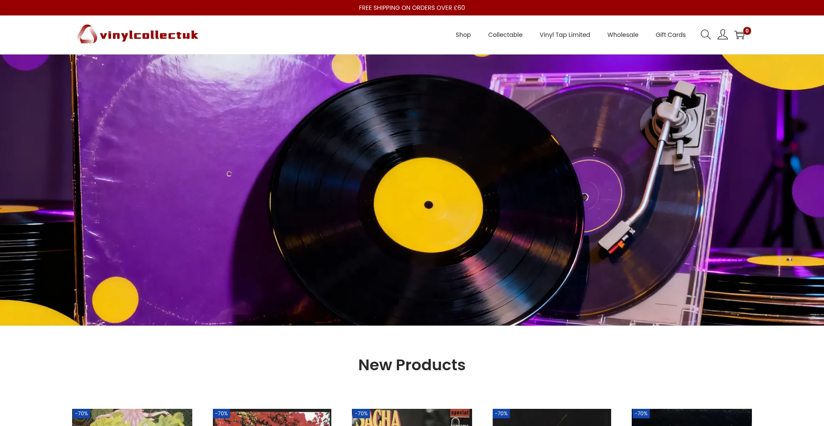Open the fourth dark product thumbnail
Image resolution: width=824 pixels, height=426 pixels.
point(552,417)
